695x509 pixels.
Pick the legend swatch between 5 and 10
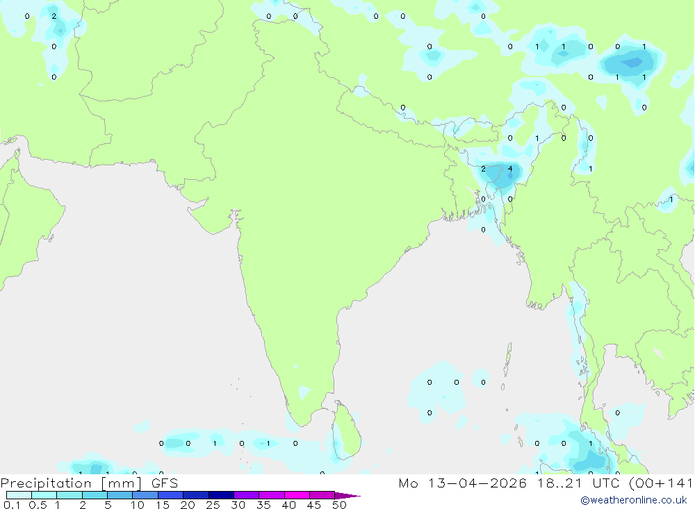120,495
